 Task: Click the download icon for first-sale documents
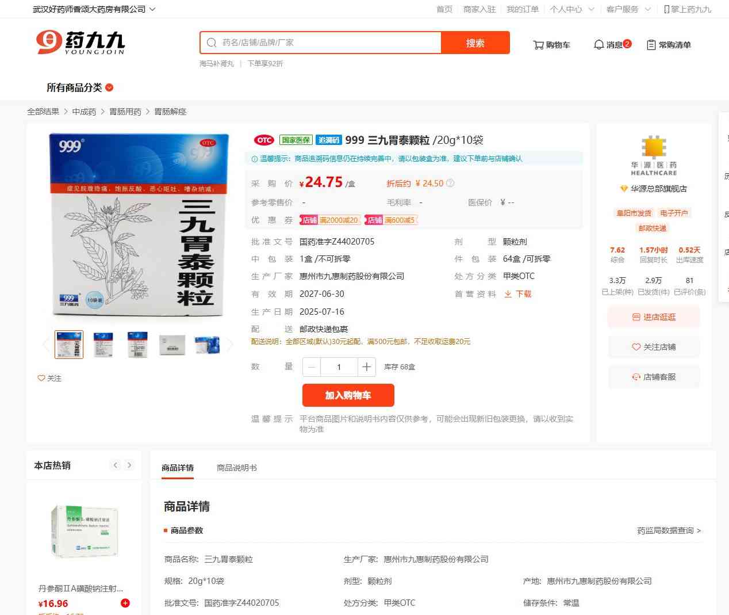coord(508,294)
